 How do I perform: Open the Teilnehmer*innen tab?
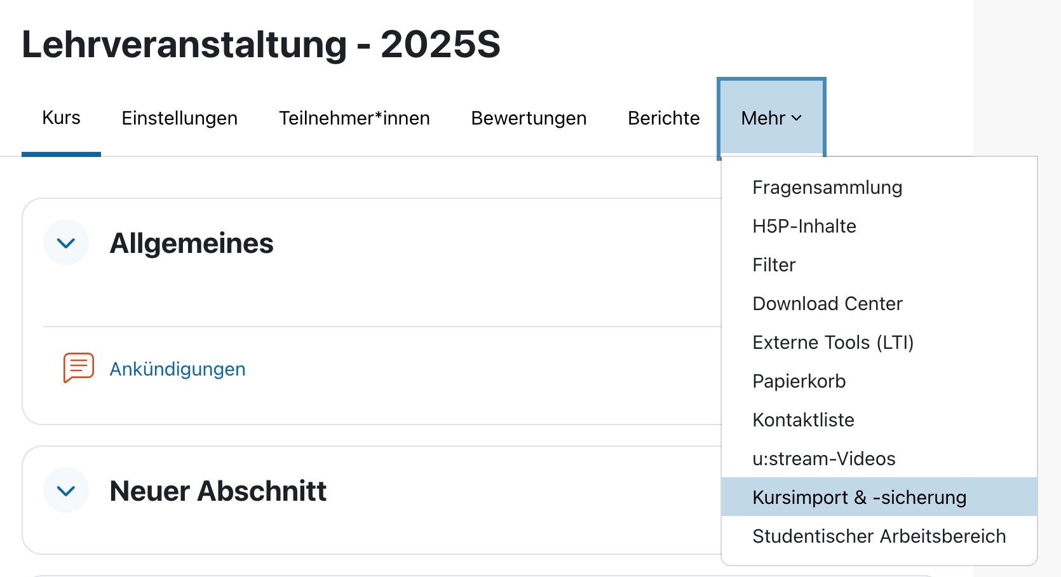(x=355, y=118)
